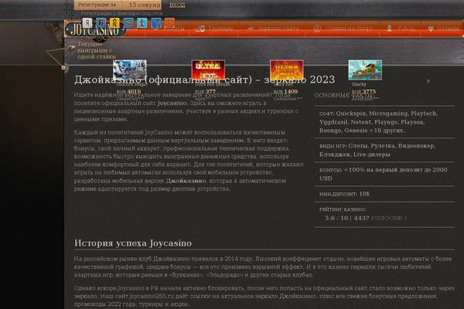Advance the winnings carousel with right arrow
Image resolution: width=464 pixels, height=309 pixels.
428,81
